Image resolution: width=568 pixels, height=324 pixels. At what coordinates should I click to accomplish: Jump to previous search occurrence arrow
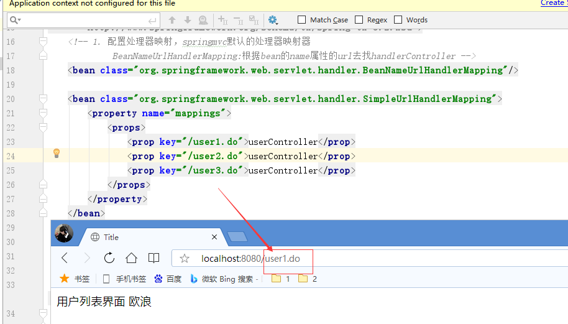tap(172, 20)
